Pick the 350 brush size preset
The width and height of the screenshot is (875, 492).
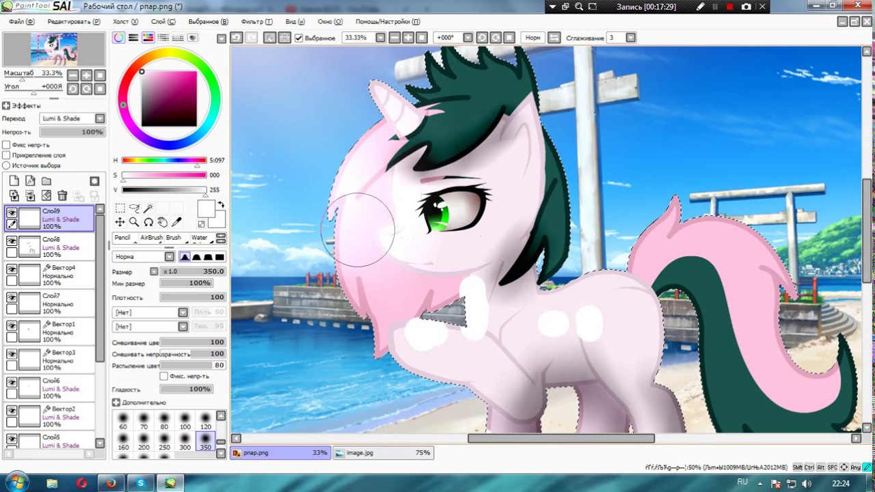[x=205, y=441]
